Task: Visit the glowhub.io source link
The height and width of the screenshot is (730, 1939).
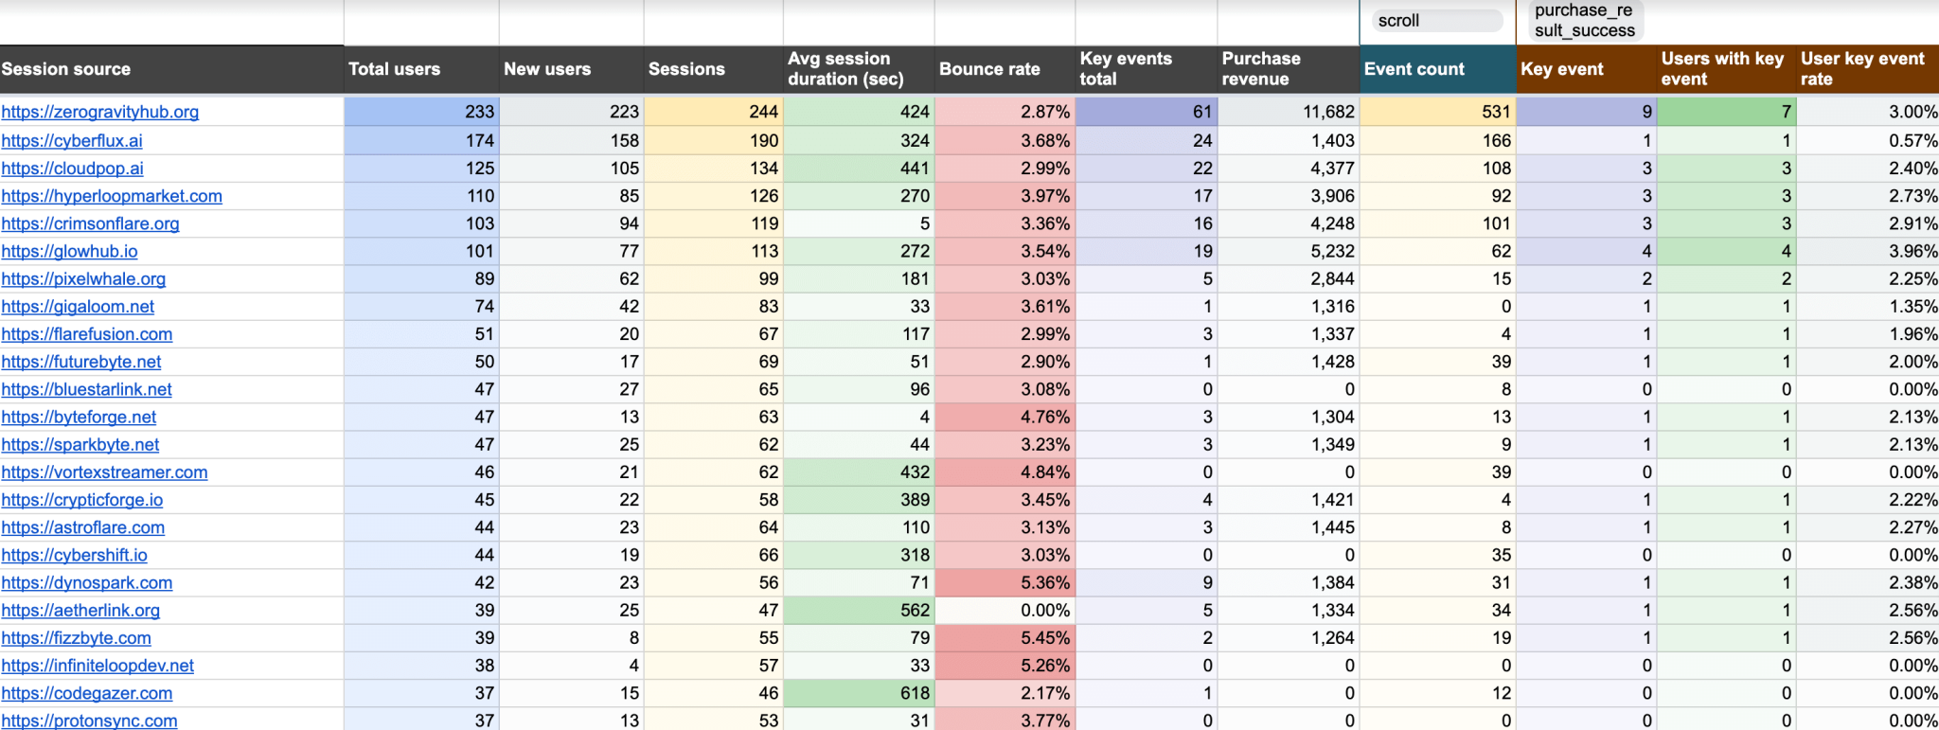Action: [x=69, y=251]
